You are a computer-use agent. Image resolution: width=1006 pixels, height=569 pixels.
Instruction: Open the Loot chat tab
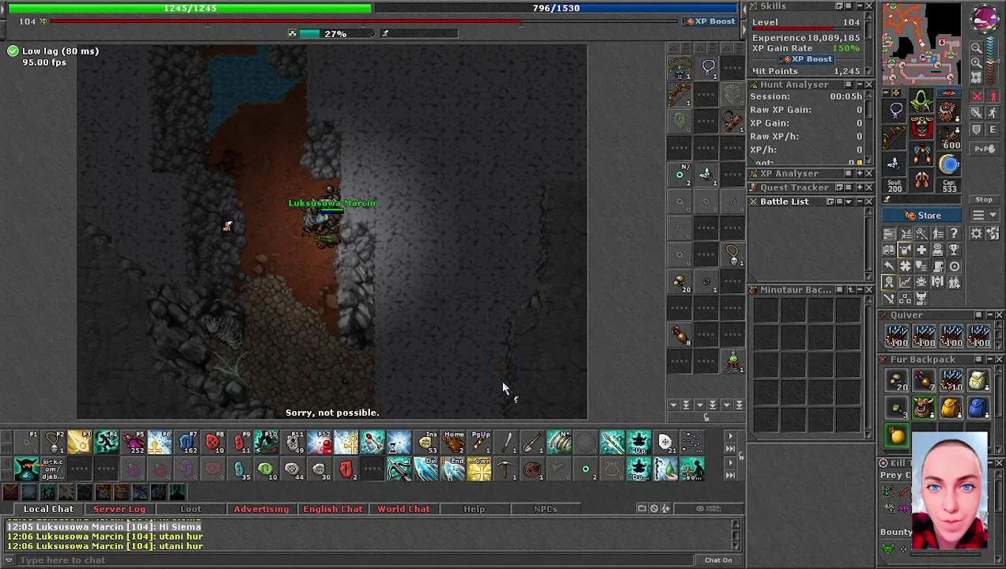[x=191, y=509]
